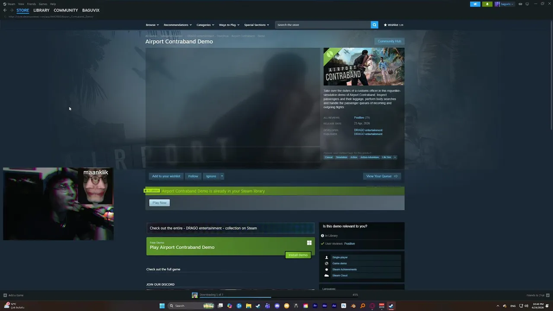Open the Friends menu
The width and height of the screenshot is (553, 311).
pyautogui.click(x=32, y=4)
